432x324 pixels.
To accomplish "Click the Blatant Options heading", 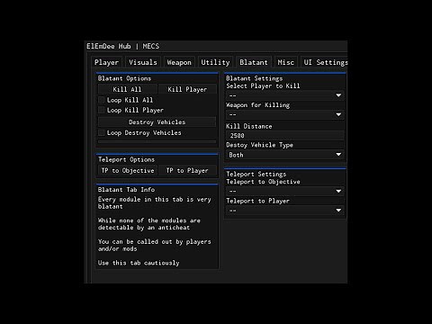I will 124,78.
